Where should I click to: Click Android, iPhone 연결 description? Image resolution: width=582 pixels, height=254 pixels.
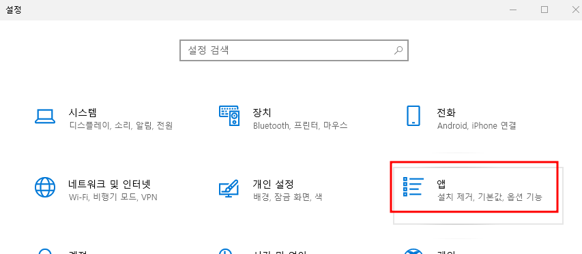477,125
